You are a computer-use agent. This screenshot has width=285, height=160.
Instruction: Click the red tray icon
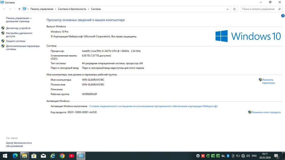pyautogui.click(x=203, y=156)
